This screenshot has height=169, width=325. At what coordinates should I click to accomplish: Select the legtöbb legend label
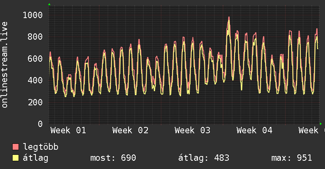tap(41, 147)
